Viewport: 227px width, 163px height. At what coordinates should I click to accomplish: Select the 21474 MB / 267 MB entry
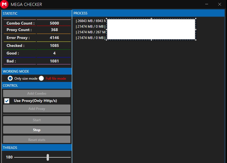[90, 32]
